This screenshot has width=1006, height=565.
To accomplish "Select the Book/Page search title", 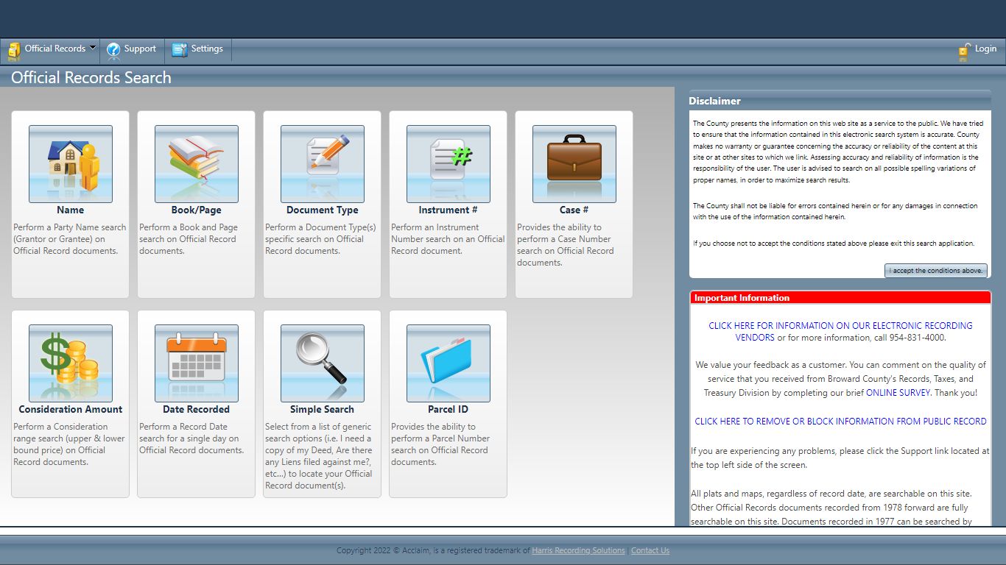I will tap(197, 210).
